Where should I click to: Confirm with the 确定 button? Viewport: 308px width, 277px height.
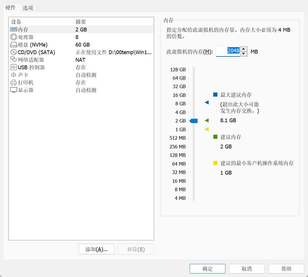tap(207, 269)
